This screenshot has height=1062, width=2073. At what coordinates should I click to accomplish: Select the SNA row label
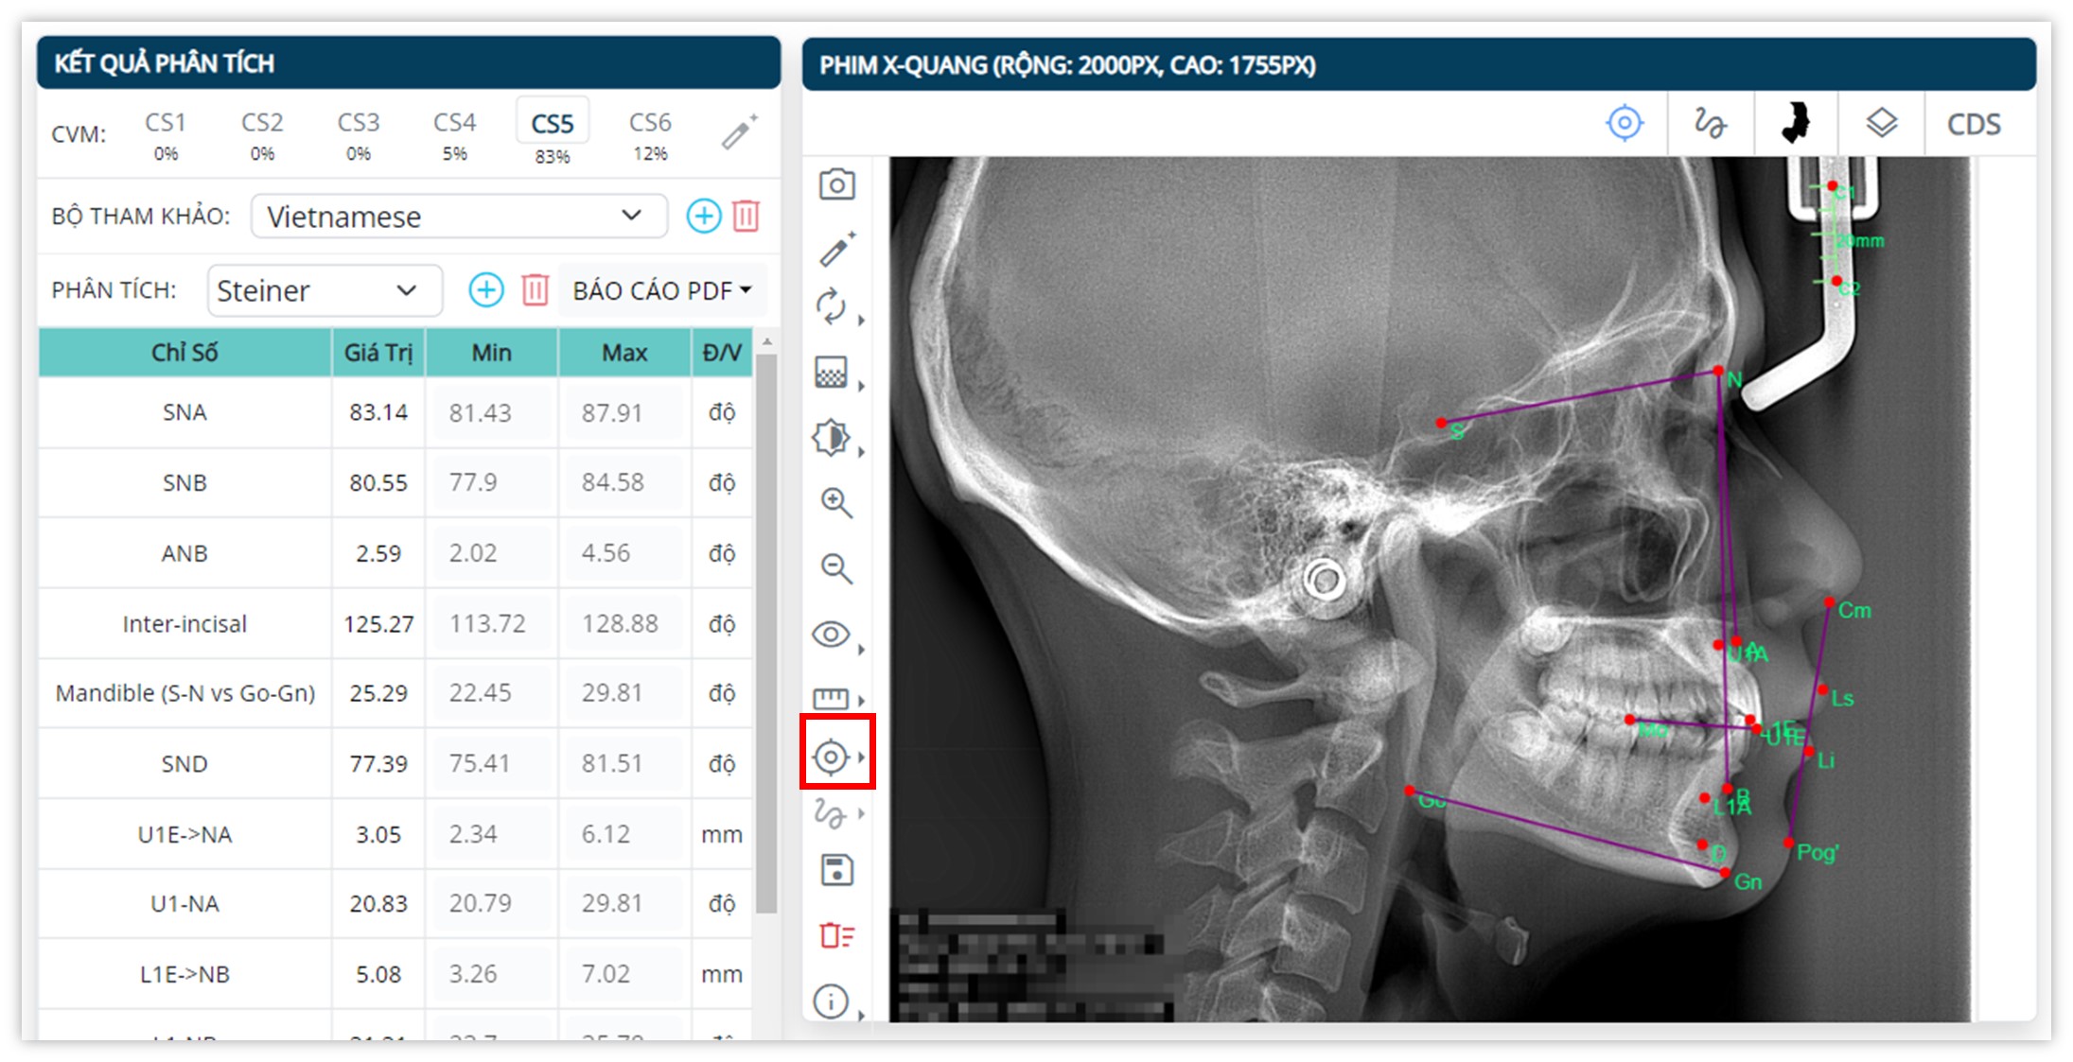click(x=184, y=412)
